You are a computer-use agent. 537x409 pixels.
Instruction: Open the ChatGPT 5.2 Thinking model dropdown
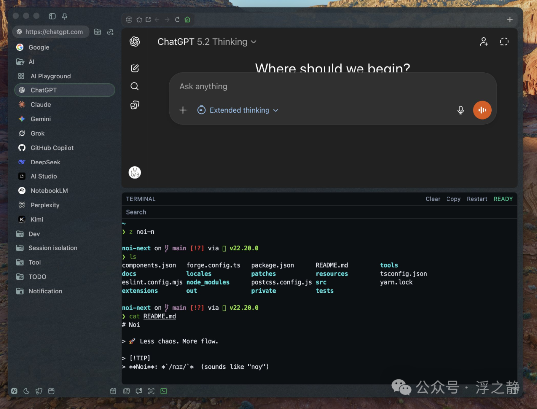(x=207, y=42)
